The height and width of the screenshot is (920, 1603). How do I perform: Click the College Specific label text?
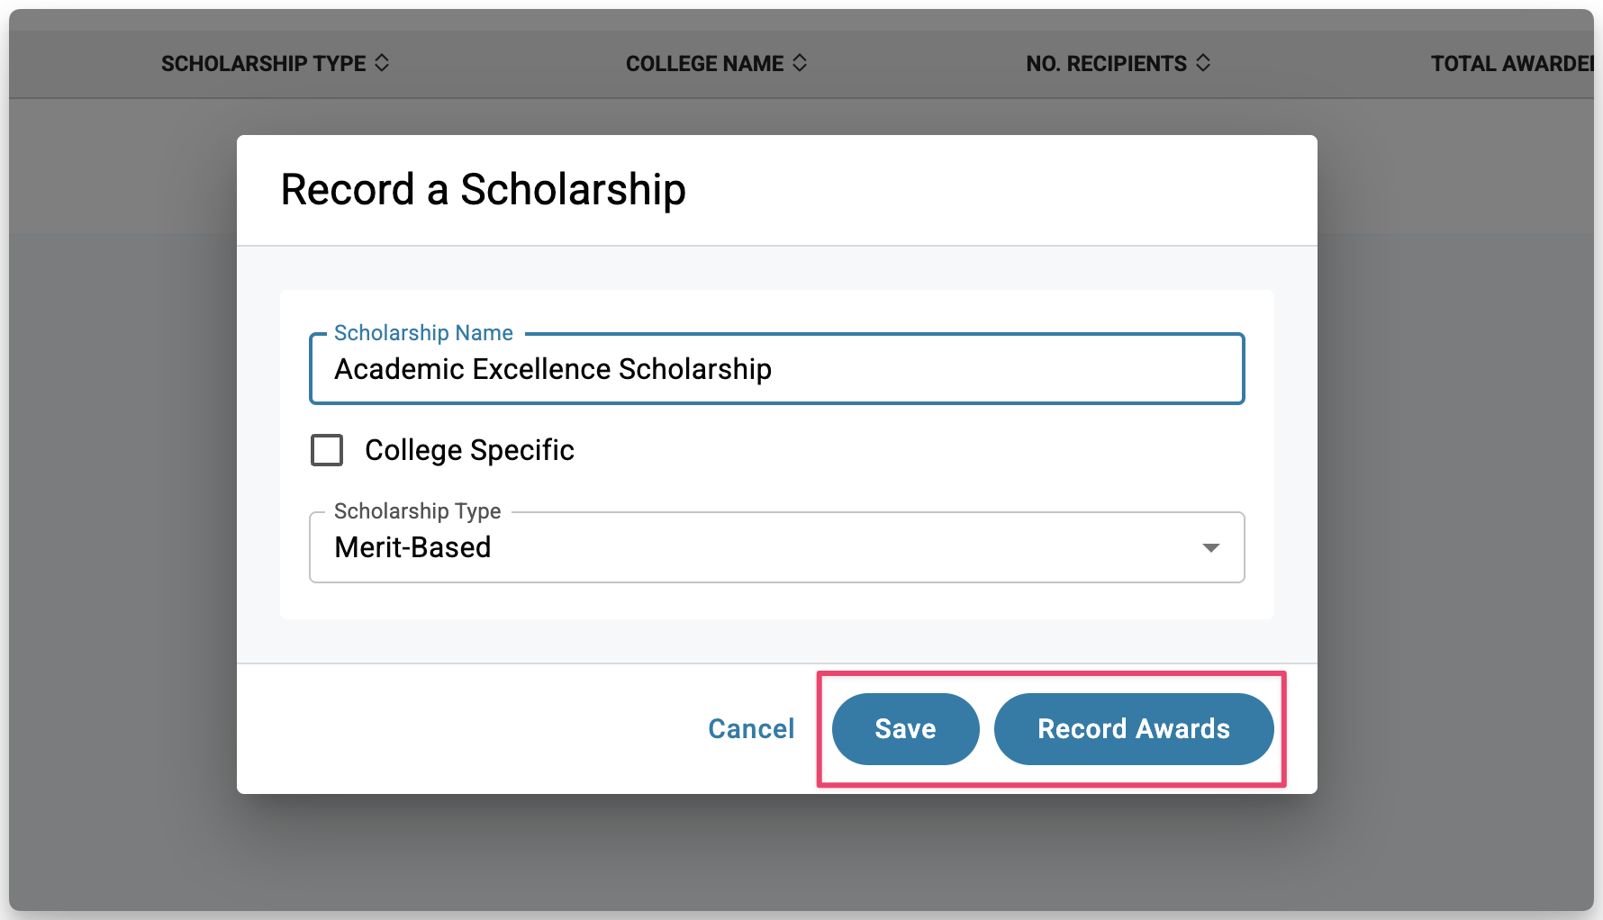coord(469,450)
